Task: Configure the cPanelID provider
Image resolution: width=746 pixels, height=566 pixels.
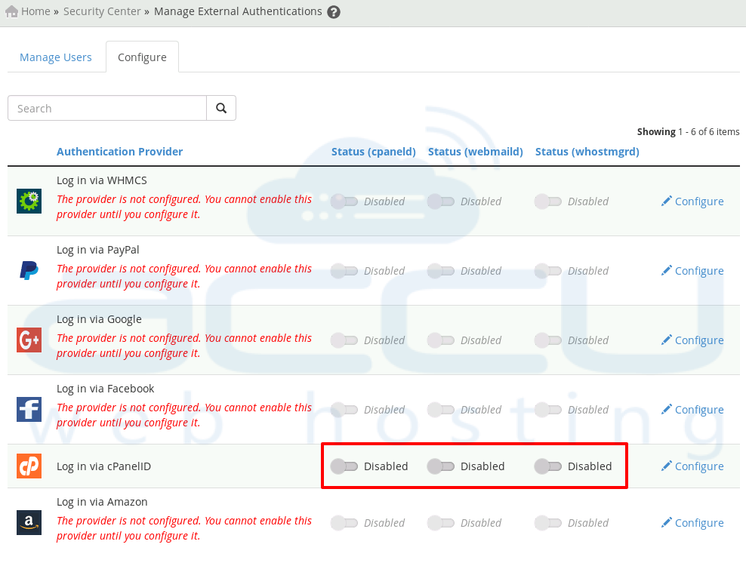Action: pos(692,466)
